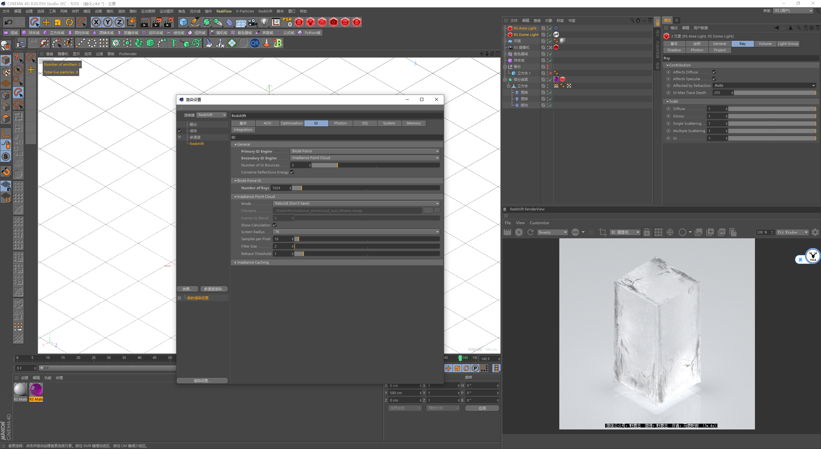Open Primary GI Engine dropdown

365,151
